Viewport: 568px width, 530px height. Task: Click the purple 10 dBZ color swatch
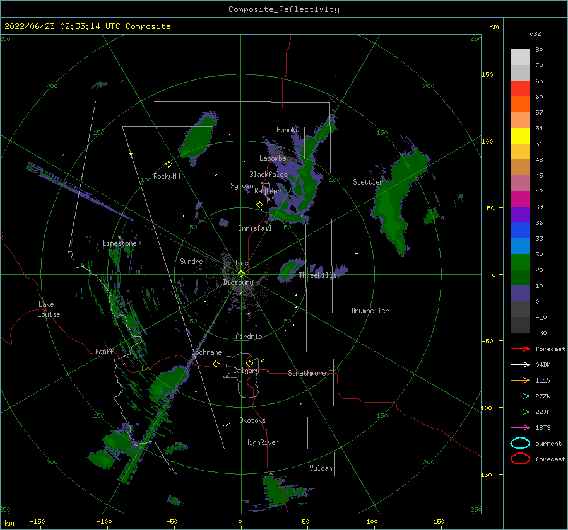(x=520, y=293)
